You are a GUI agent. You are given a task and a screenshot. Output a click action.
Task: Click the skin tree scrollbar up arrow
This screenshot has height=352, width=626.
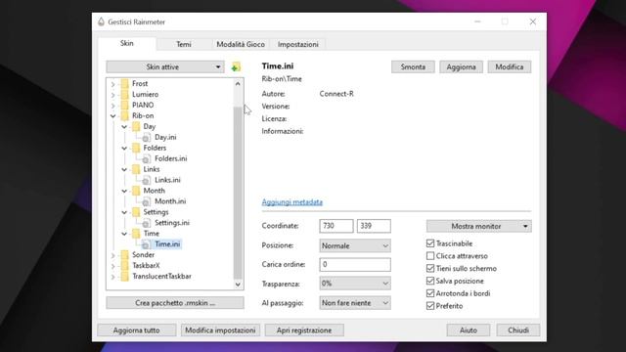(238, 84)
